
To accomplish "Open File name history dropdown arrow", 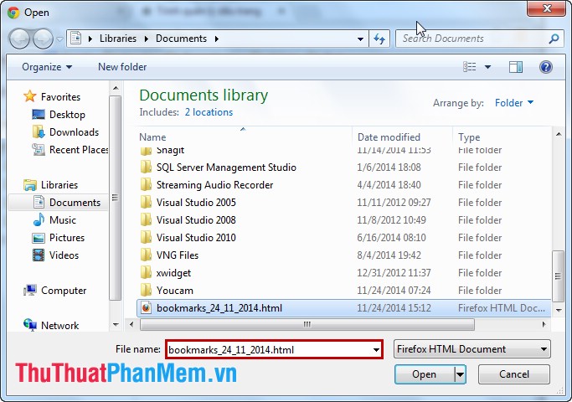I will click(x=376, y=349).
